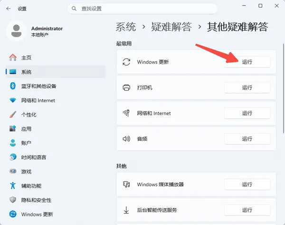This screenshot has height=225, width=285.
Task: Click the 游戏 controller icon
Action: (13, 171)
